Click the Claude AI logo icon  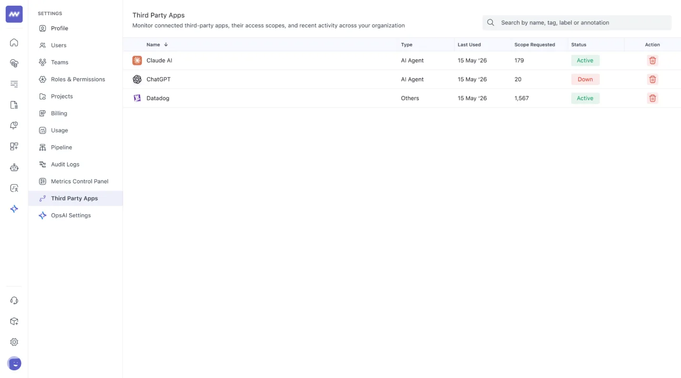coord(137,60)
